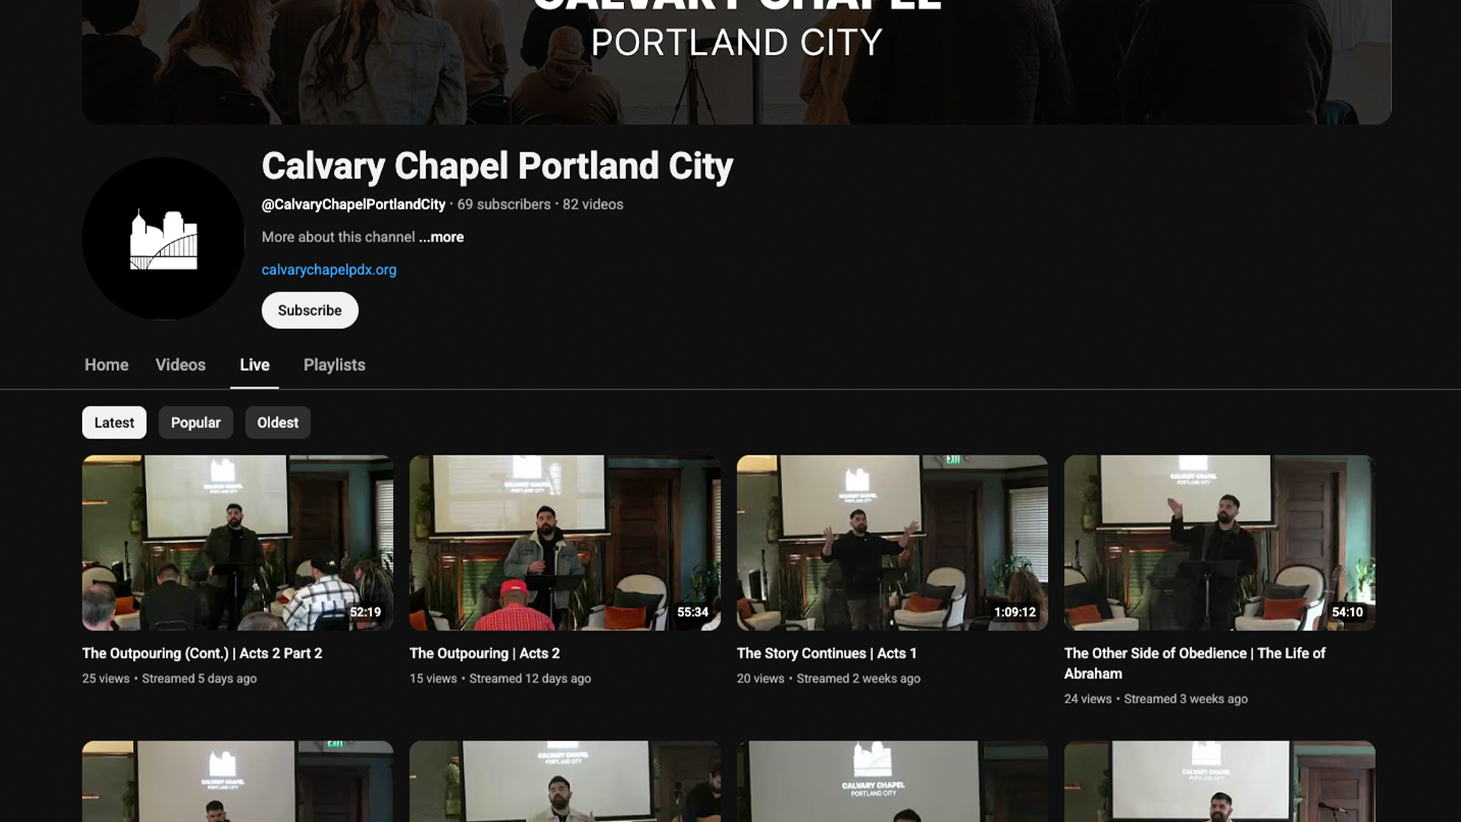The image size is (1461, 822).
Task: Open The Outpouring Acts 2 video thumbnail
Action: tap(565, 542)
